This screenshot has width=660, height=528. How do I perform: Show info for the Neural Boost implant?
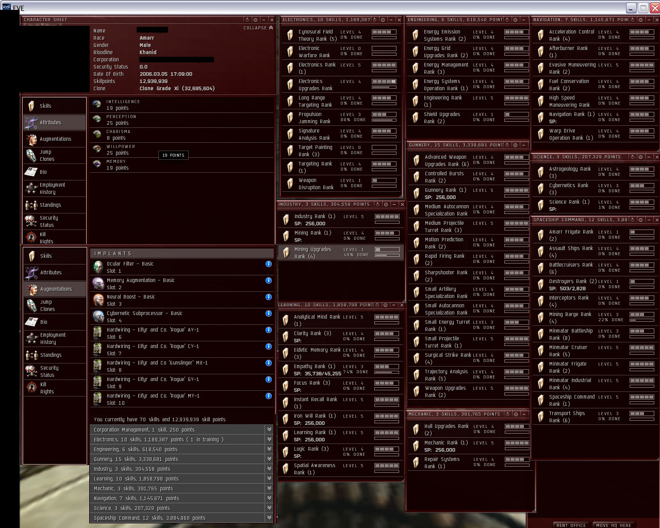click(x=268, y=297)
